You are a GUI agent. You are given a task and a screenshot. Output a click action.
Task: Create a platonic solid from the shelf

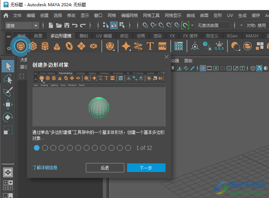click(x=110, y=46)
